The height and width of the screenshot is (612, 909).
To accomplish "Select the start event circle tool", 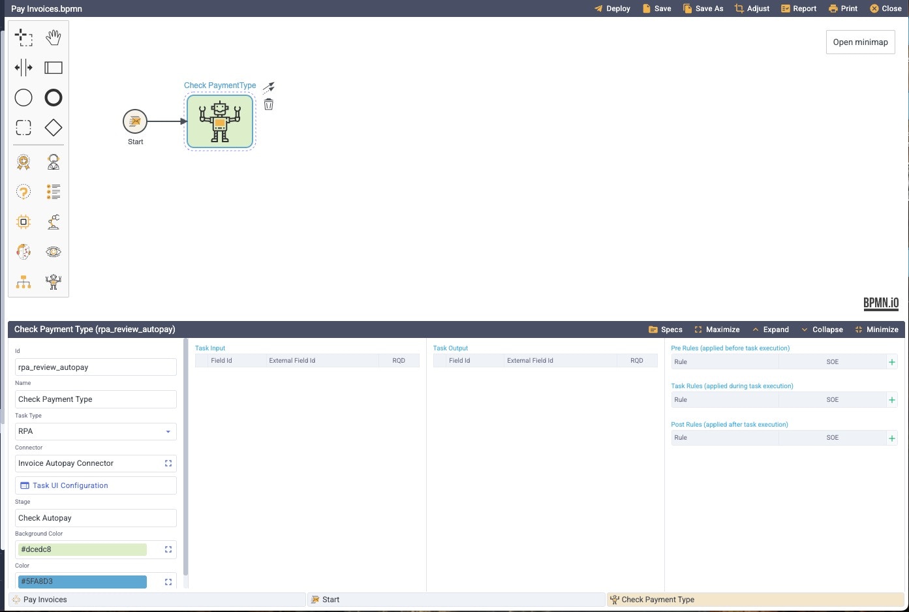I will click(x=23, y=97).
